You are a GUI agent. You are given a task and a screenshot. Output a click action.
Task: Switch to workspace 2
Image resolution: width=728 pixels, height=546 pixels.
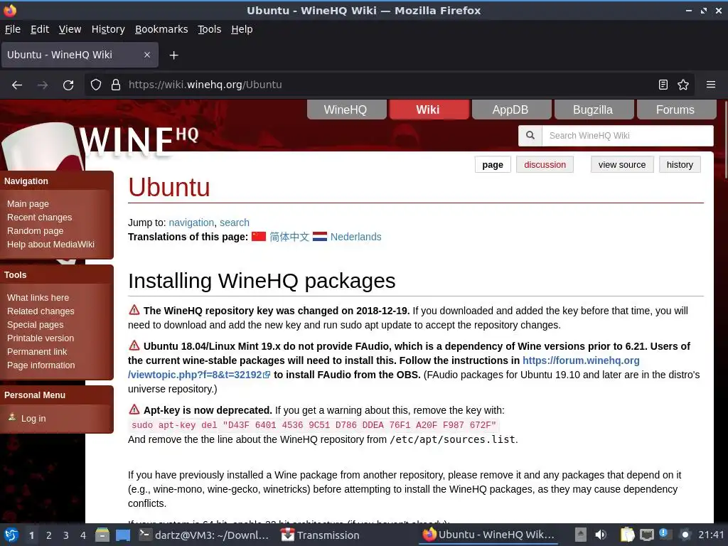[x=49, y=535]
